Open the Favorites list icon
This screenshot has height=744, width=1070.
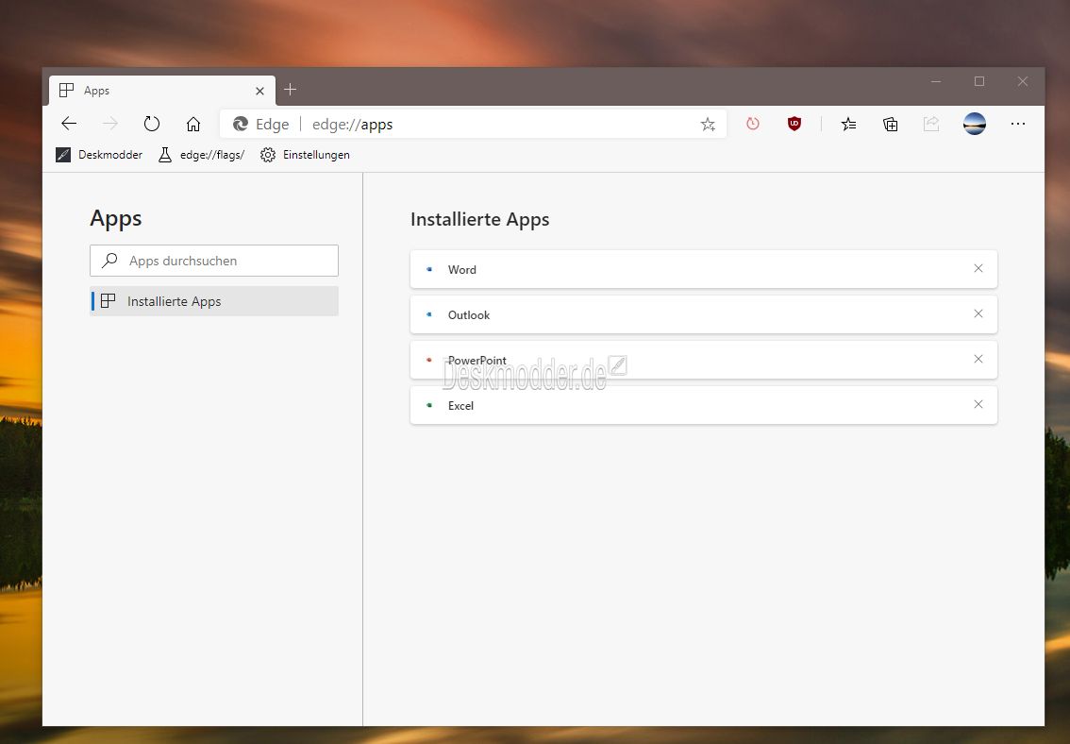click(x=848, y=124)
